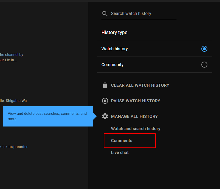This screenshot has height=189, width=220.
Task: Click the truncated "Lie in..." description text
Action: (x=8, y=60)
